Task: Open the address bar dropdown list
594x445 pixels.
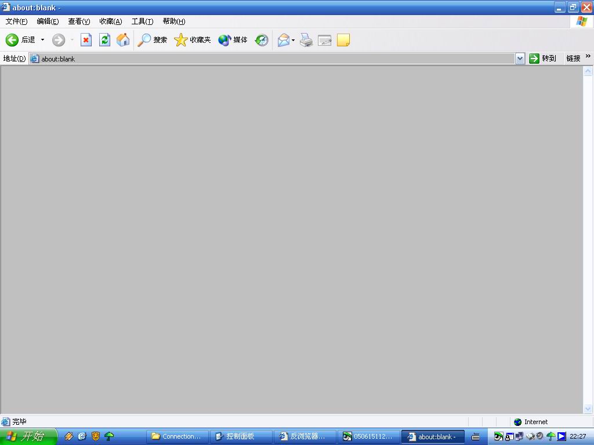Action: point(520,59)
